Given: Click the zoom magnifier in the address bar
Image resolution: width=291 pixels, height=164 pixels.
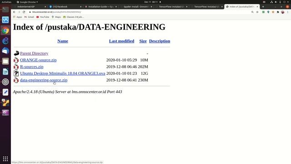Looking at the screenshot, I should [252, 12].
